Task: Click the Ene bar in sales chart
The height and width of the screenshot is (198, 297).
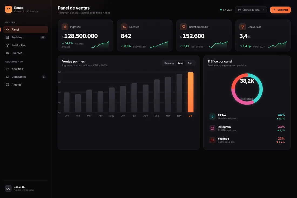Action: [66, 102]
